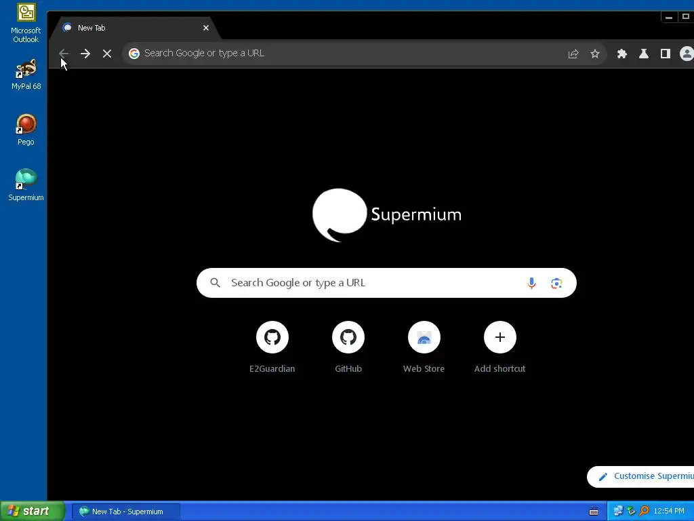This screenshot has height=521, width=694.
Task: Click the 12:54 PM taskbar clock
Action: pyautogui.click(x=669, y=512)
